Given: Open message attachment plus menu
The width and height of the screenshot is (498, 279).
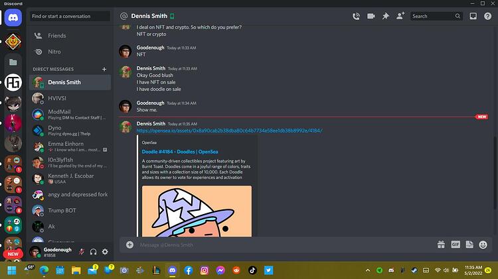Looking at the screenshot, I should click(x=129, y=245).
